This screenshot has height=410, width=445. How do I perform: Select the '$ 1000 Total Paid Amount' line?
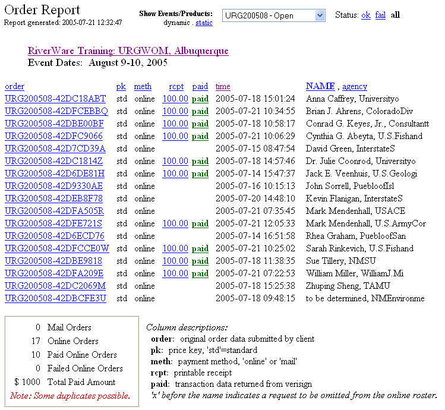[65, 382]
